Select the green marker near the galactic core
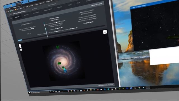This screenshot has height=101, width=179. (x=59, y=63)
